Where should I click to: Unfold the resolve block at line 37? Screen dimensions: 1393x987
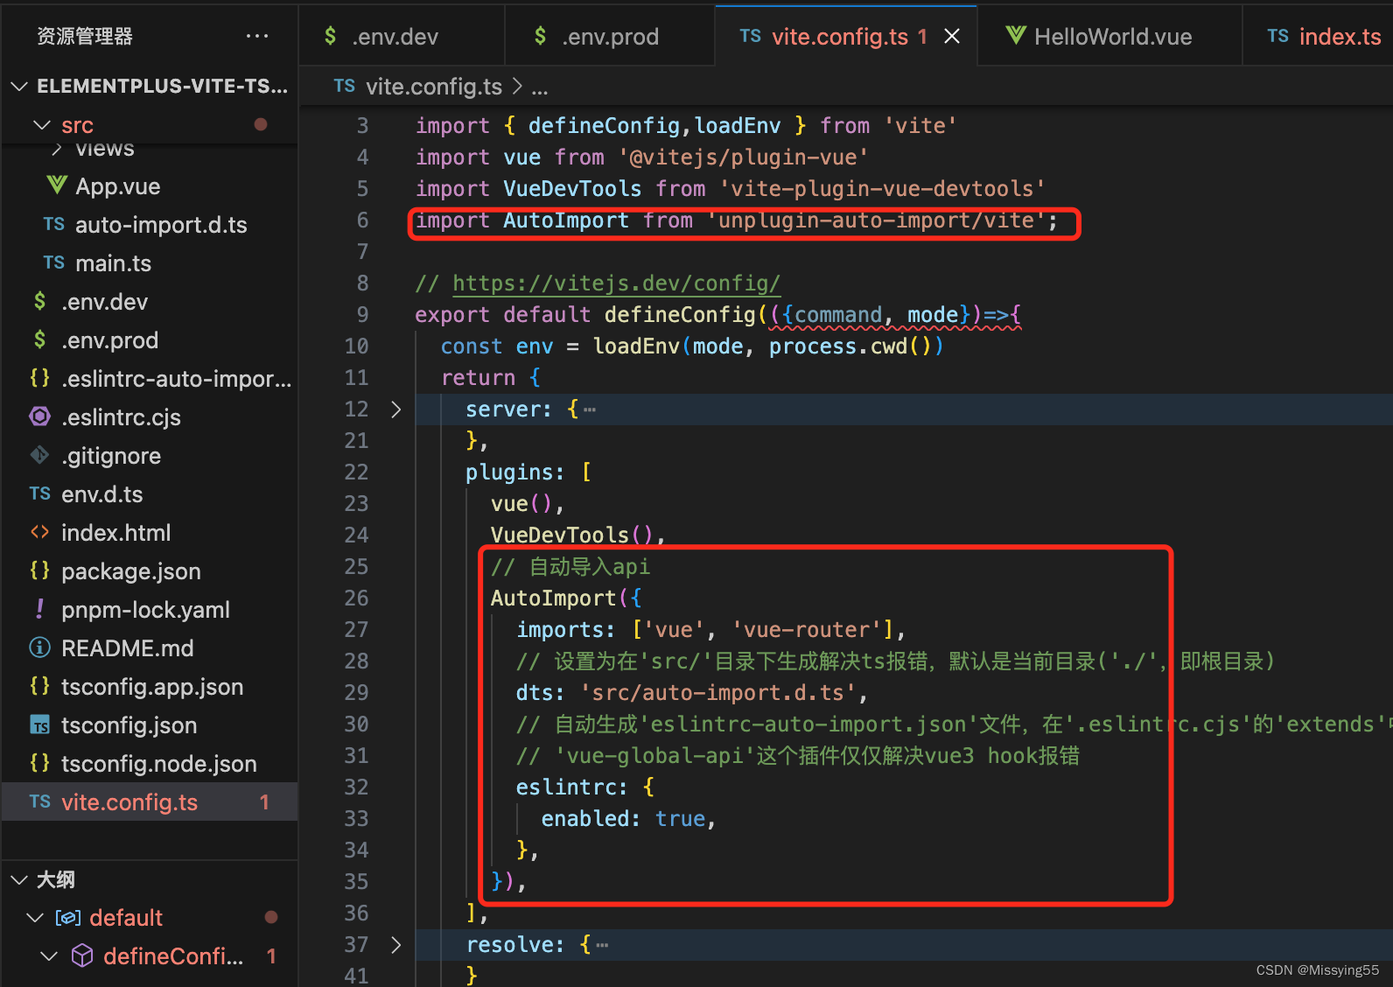tap(396, 945)
